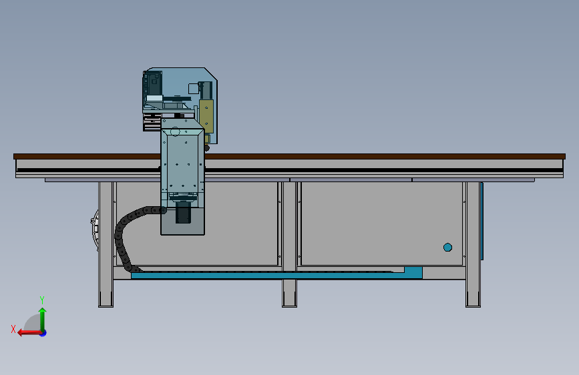
Task: Click the red X axis arrow on triad
Action: [x=29, y=333]
